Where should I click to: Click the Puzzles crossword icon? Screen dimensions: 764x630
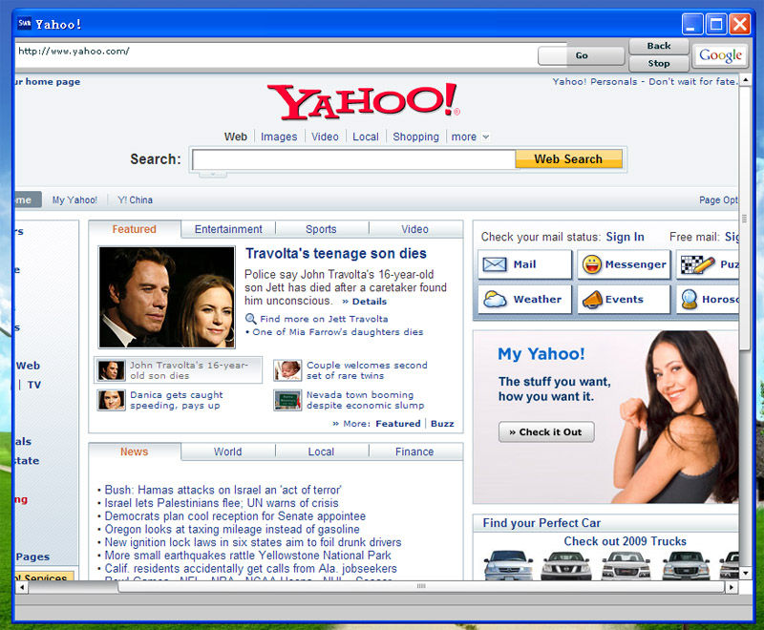click(x=697, y=264)
